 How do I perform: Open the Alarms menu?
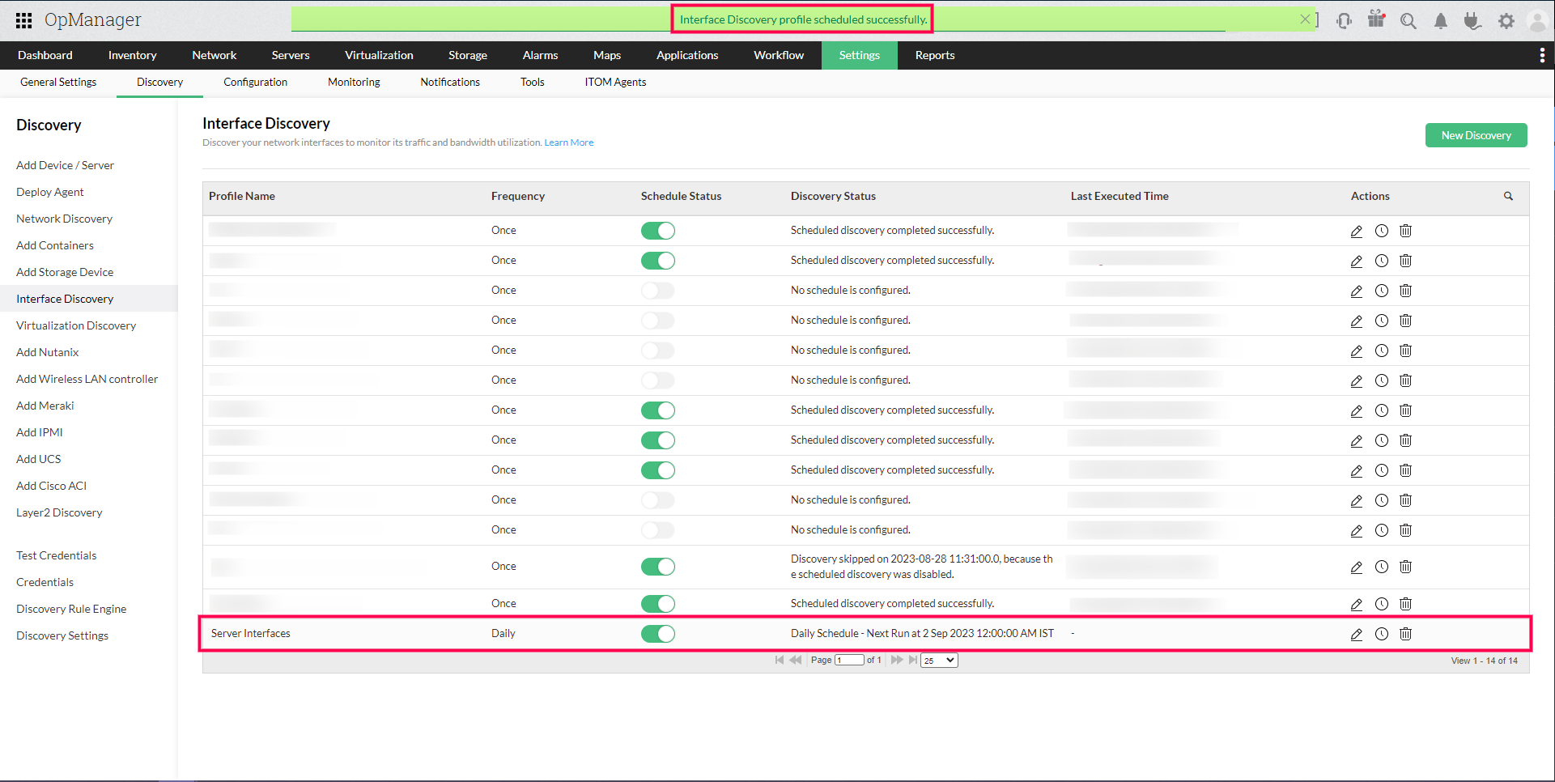tap(541, 55)
